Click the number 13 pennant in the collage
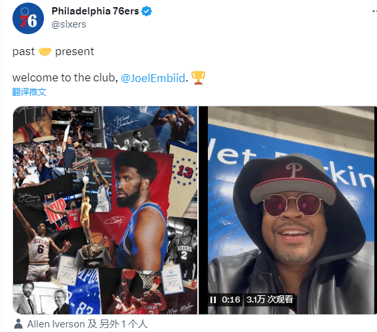377x332 pixels. point(185,172)
